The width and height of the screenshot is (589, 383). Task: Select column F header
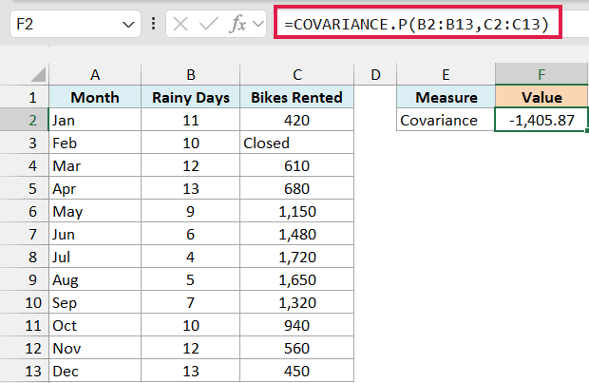(541, 74)
